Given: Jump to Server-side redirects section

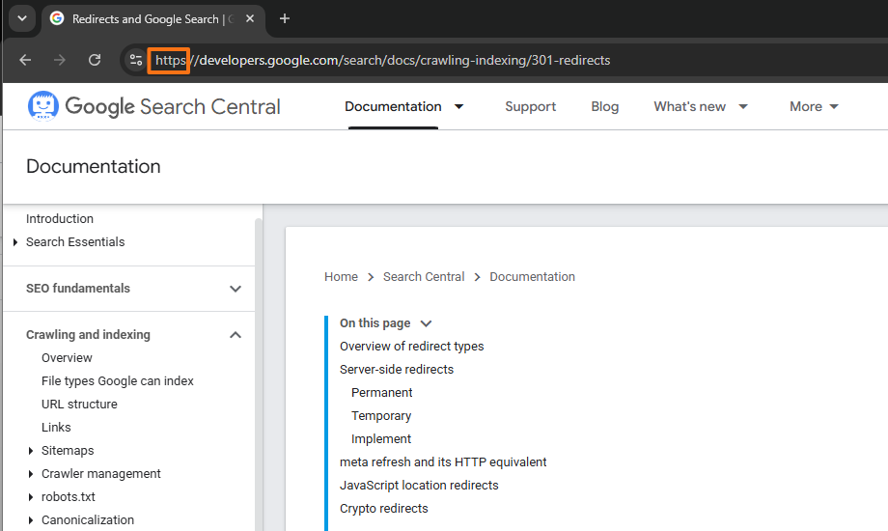Looking at the screenshot, I should (397, 370).
